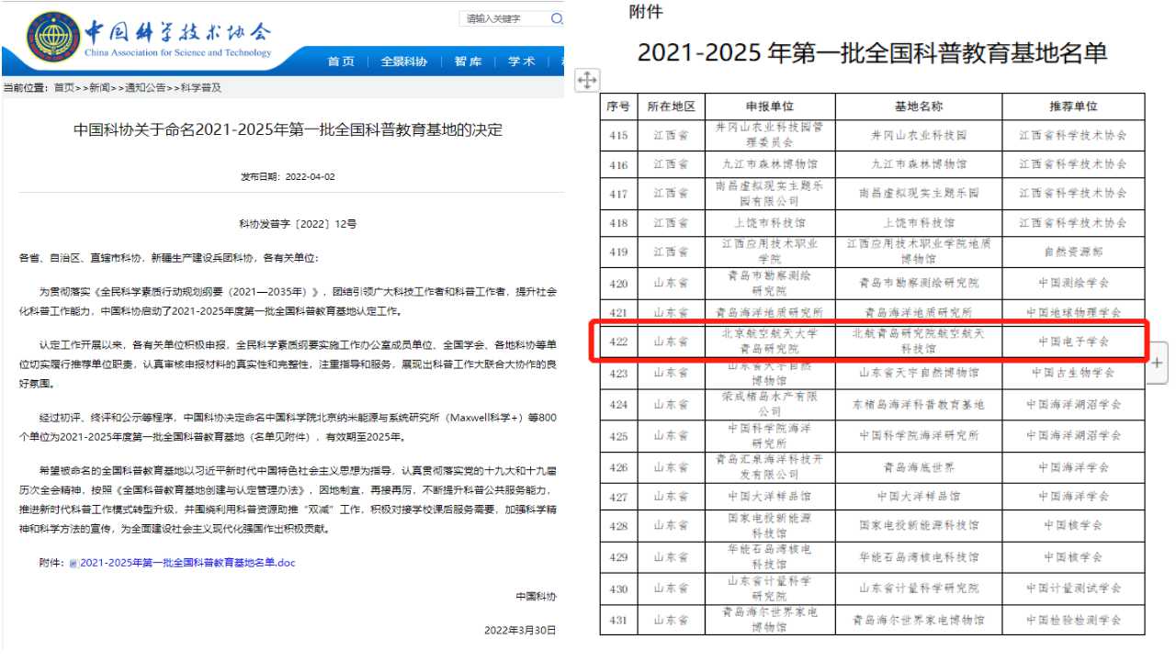Click the 所在地区 column header
The width and height of the screenshot is (1176, 661).
[x=672, y=106]
